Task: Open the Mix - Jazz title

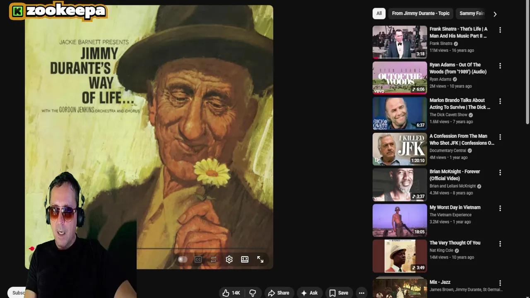Action: coord(440,282)
